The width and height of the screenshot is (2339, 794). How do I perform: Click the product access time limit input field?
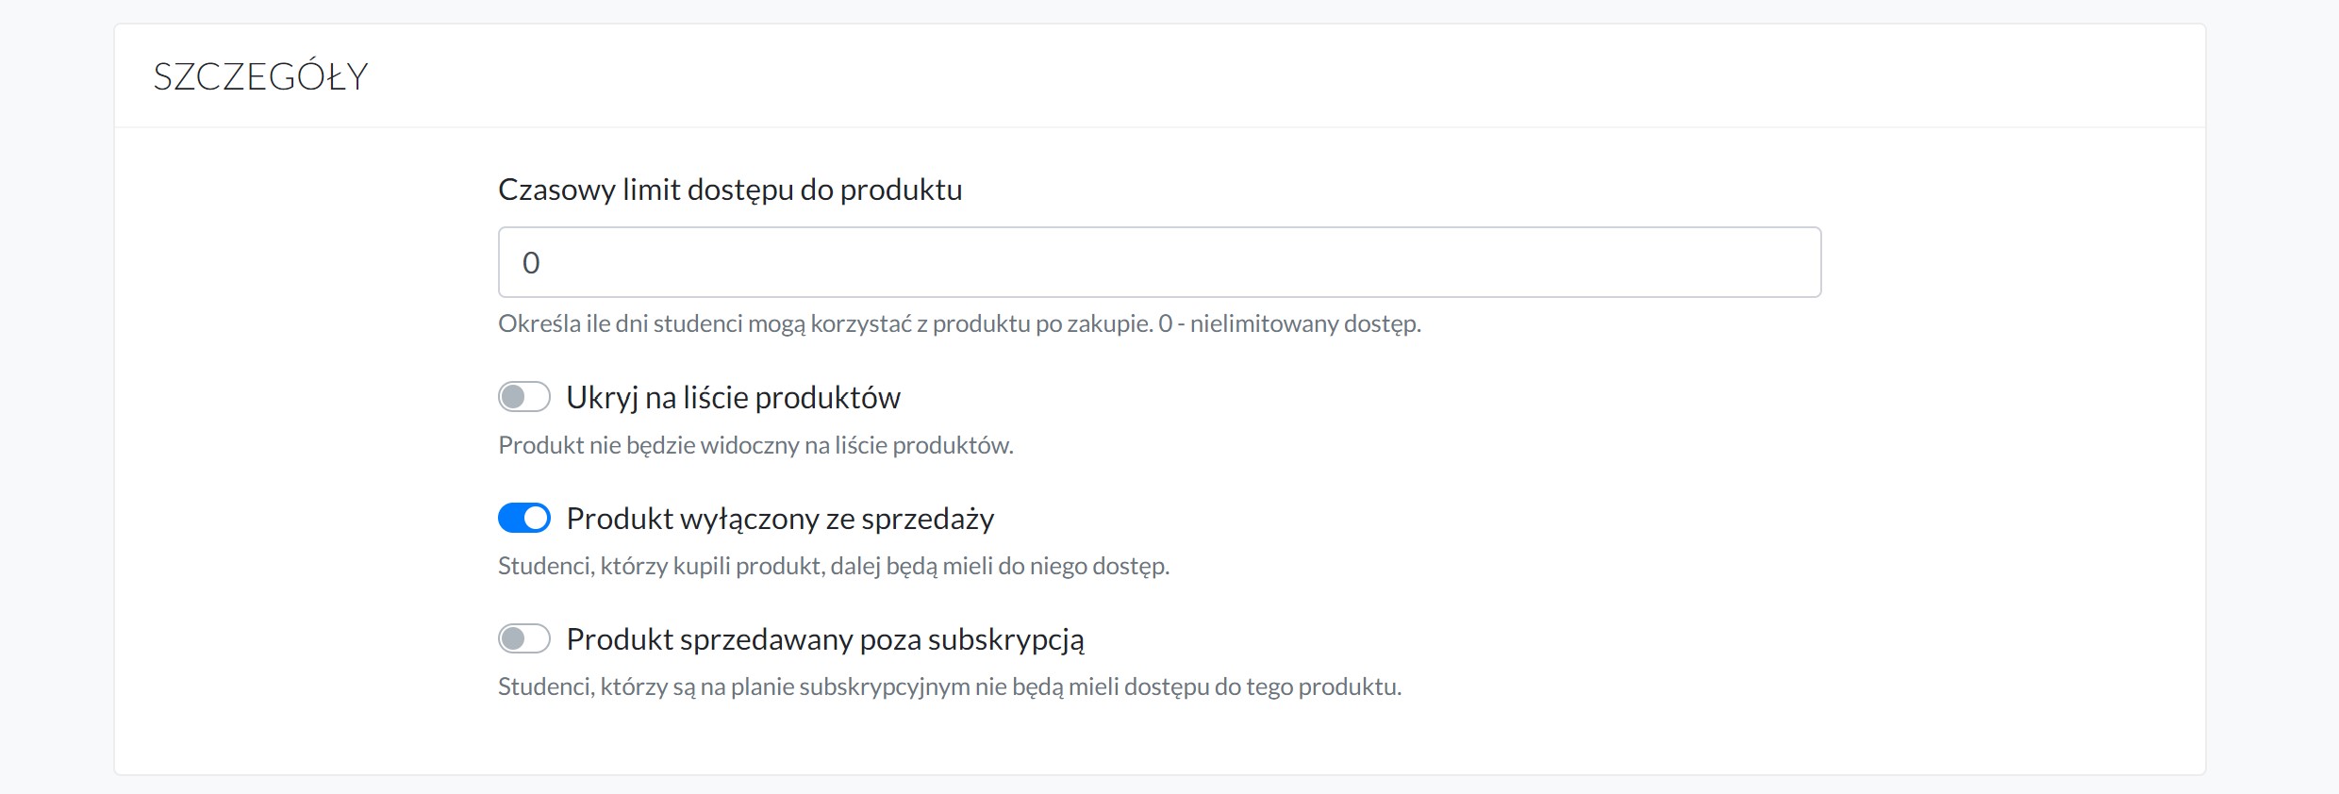coord(1159,262)
